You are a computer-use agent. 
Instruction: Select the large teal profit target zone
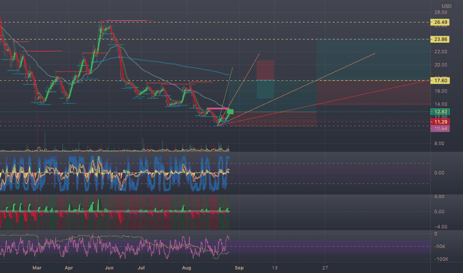pyautogui.click(x=373, y=60)
